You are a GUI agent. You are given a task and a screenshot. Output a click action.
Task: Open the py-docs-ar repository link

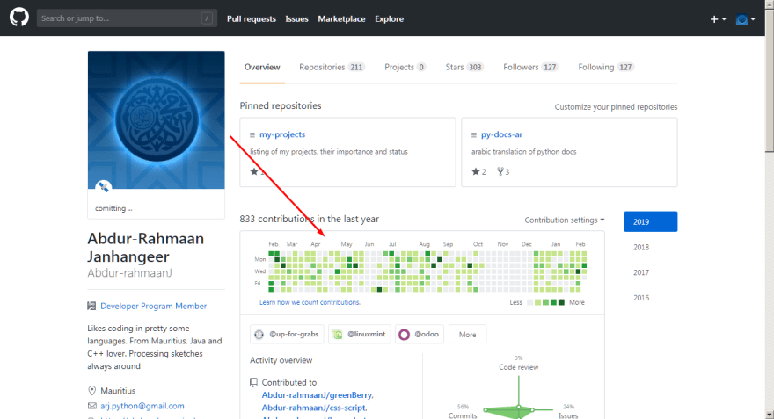(501, 134)
